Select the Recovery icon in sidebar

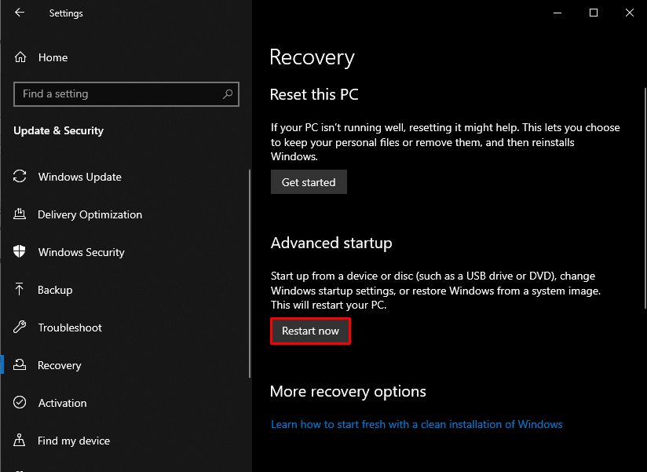[19, 365]
